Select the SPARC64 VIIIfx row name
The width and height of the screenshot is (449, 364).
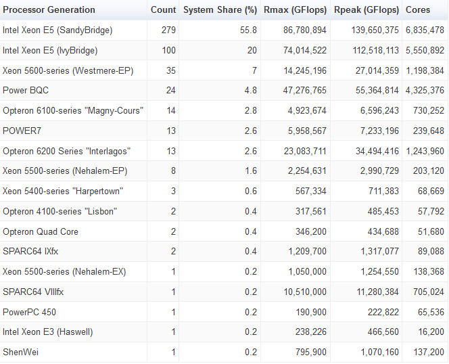coord(33,292)
